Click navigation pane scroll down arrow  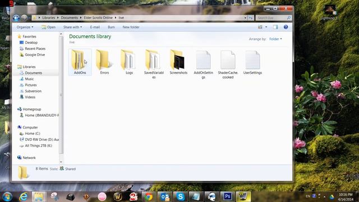(61, 162)
